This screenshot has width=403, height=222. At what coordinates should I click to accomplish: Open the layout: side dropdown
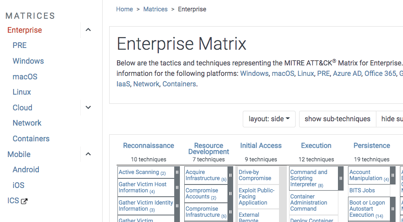pyautogui.click(x=269, y=119)
